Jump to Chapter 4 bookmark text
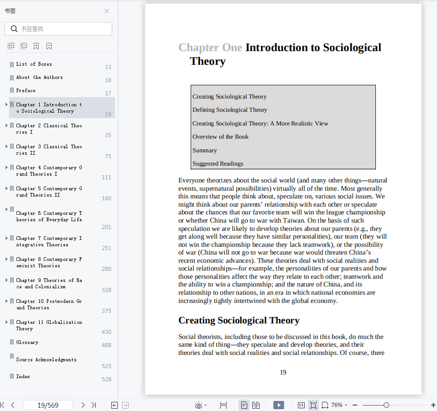This screenshot has height=411, width=437. [49, 171]
